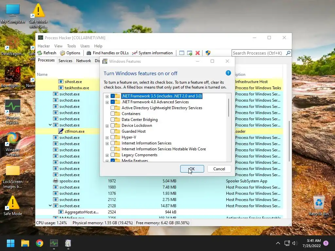Enable the Containers feature checkbox
Screen dimensions: 335x251
pos(113,114)
